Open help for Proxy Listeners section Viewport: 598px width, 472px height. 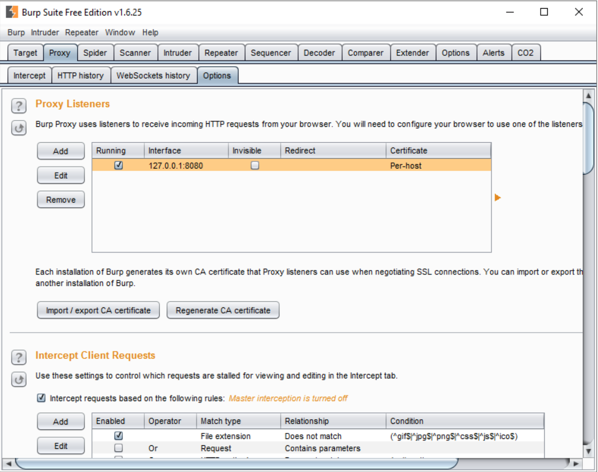[x=19, y=106]
